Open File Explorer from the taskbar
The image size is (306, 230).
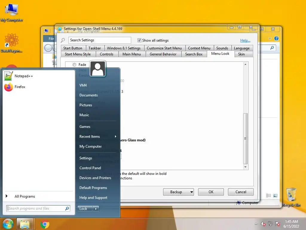coord(25,224)
